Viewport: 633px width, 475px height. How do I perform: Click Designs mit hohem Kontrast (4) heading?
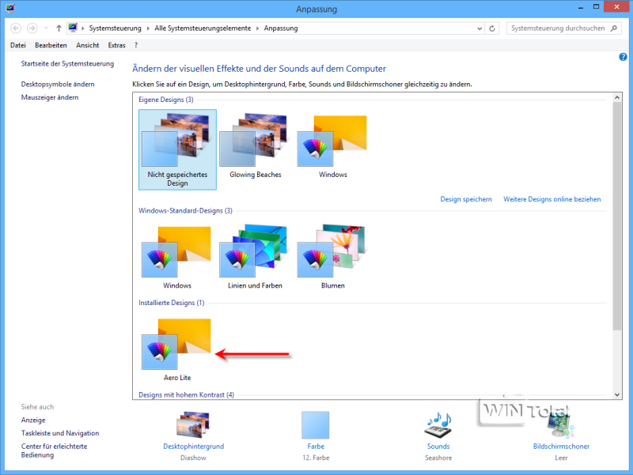pyautogui.click(x=186, y=394)
